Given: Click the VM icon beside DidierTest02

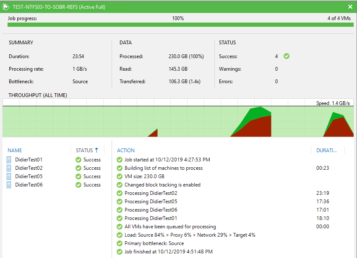Looking at the screenshot, I should point(8,168).
